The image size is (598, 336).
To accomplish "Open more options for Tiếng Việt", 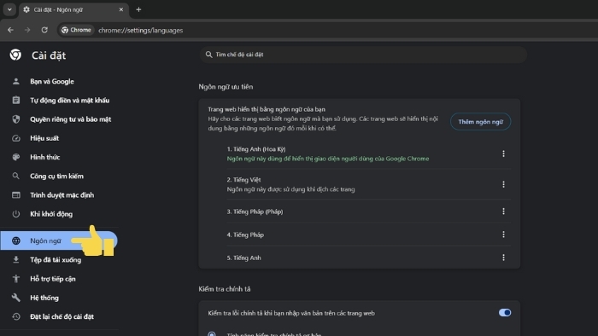I will point(503,184).
